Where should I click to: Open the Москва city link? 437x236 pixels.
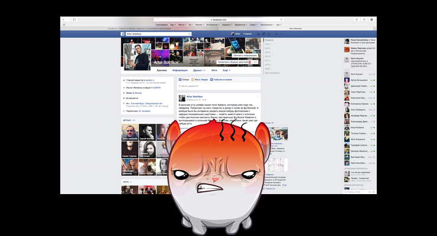pos(138,93)
